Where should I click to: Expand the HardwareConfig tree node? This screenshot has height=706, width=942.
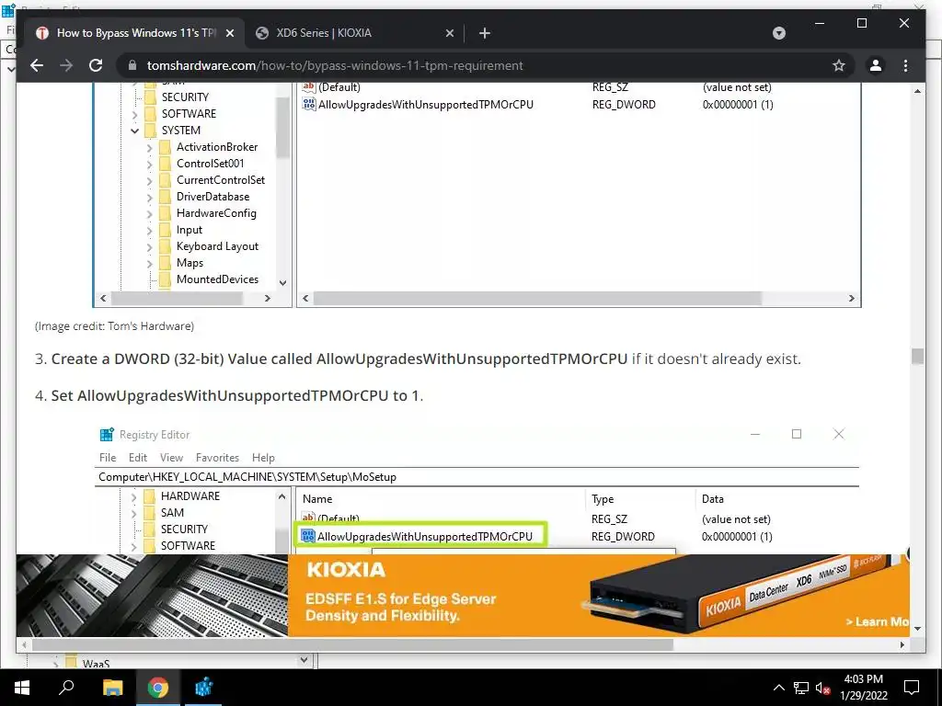point(150,213)
